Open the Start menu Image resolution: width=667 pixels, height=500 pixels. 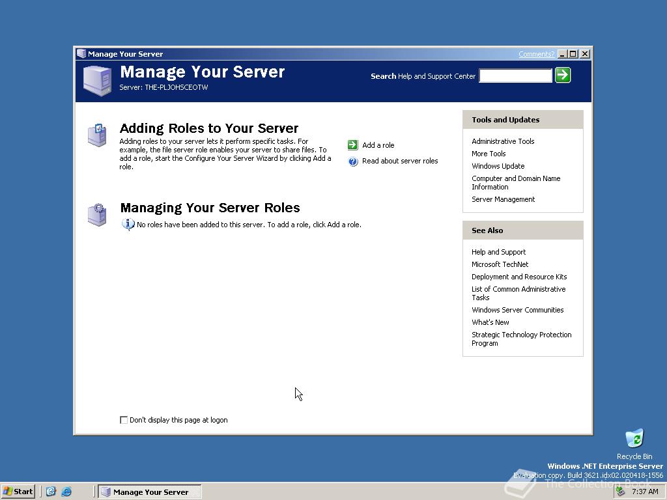(18, 492)
